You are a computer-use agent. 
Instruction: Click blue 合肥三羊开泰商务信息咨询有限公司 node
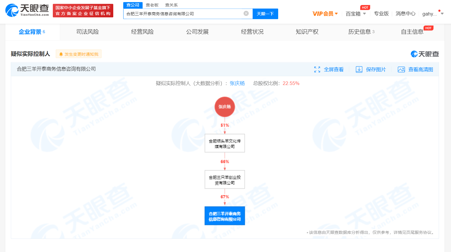[x=225, y=216]
